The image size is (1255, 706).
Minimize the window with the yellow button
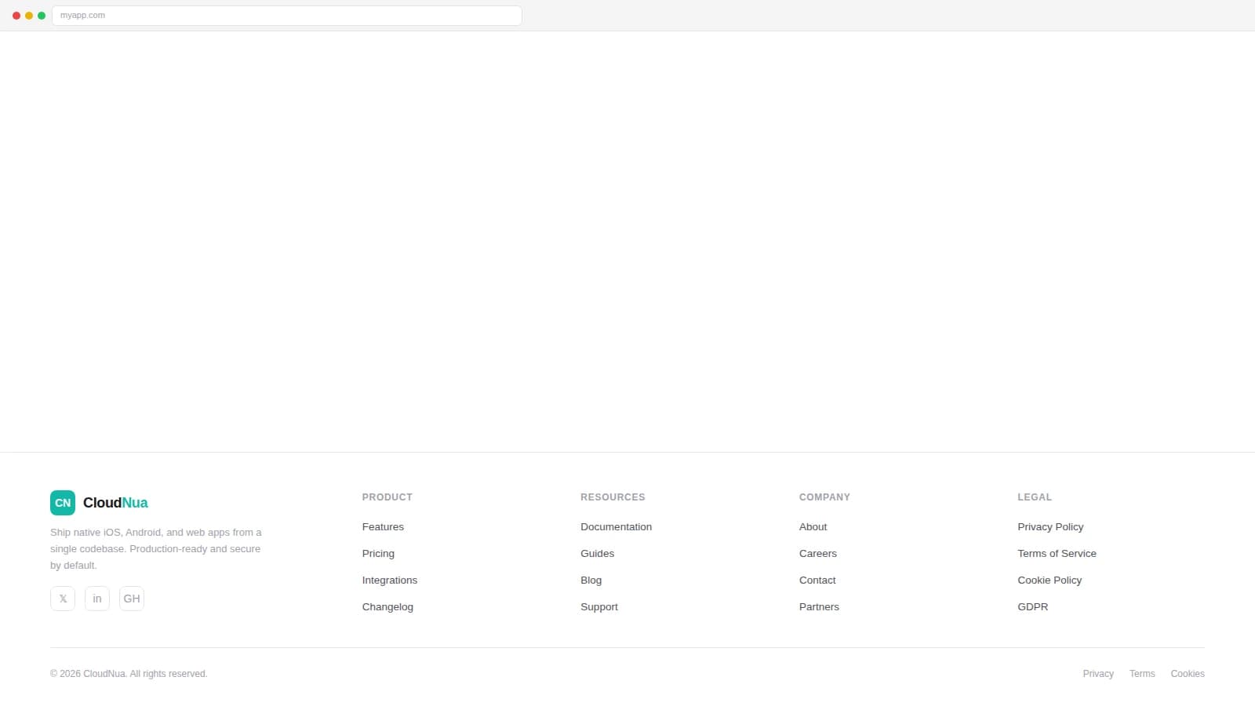pyautogui.click(x=29, y=16)
